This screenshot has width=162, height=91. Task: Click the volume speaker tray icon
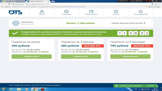coord(149,89)
